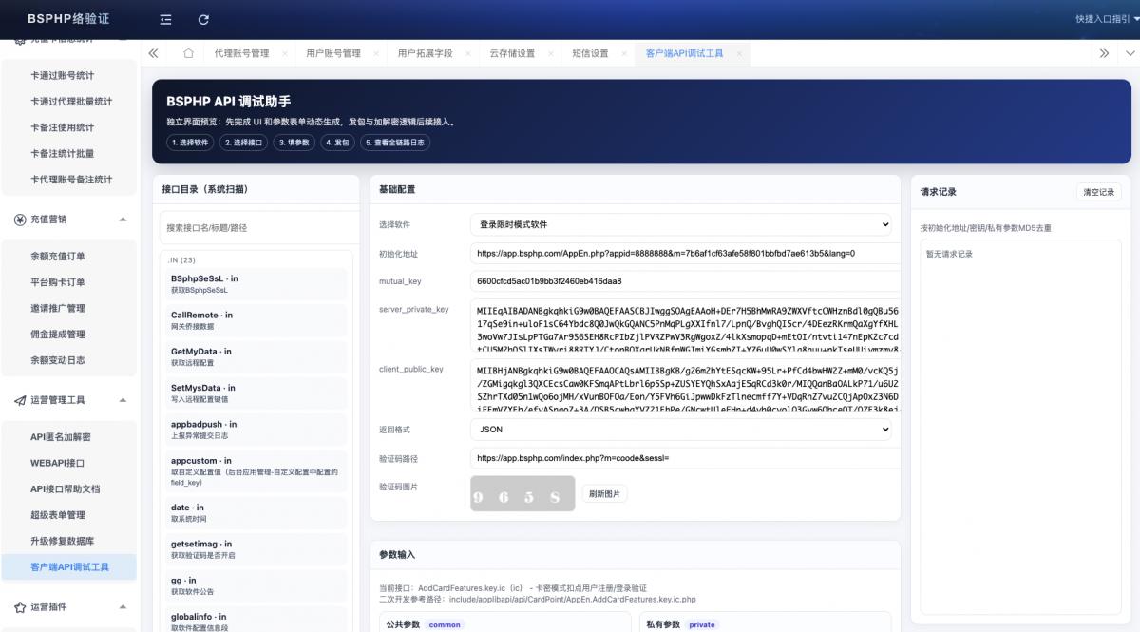Select the CallRemote · in interface

pos(256,319)
